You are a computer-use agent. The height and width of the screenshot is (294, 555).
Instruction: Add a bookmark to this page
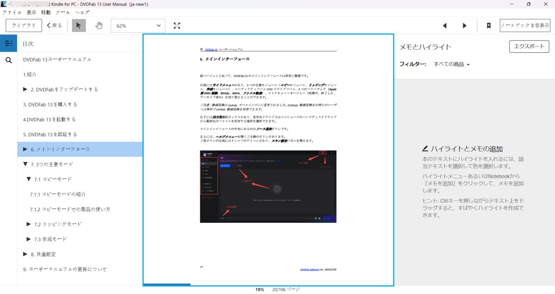[488, 26]
